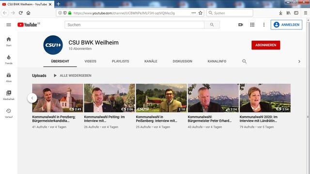The image size is (310, 174).
Task: Click the 10 Abonnenten subscriber count
Action: point(80,48)
